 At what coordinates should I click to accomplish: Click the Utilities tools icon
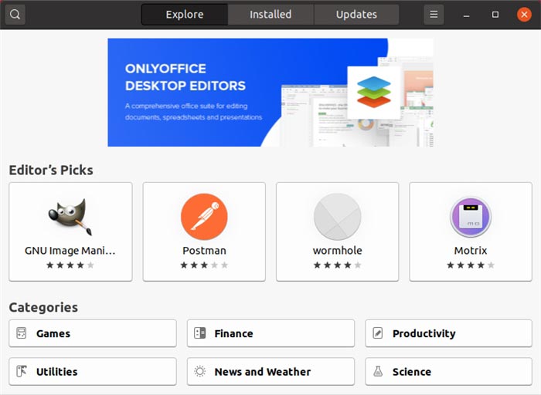22,371
